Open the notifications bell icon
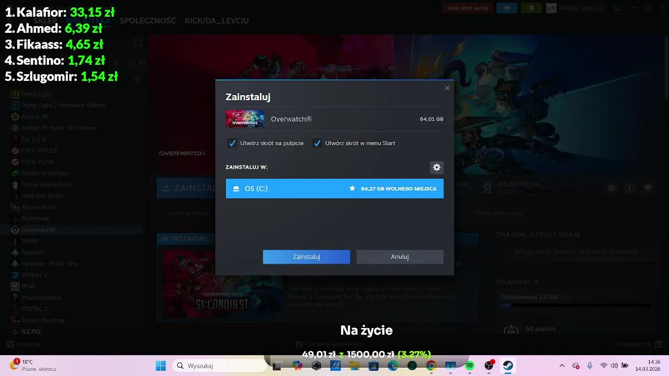The image size is (669, 376). pyautogui.click(x=532, y=8)
